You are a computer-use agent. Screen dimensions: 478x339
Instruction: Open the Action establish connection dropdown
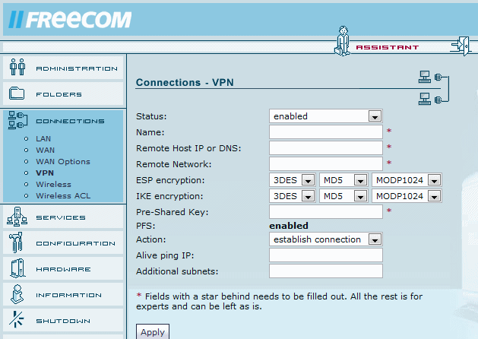pyautogui.click(x=374, y=239)
